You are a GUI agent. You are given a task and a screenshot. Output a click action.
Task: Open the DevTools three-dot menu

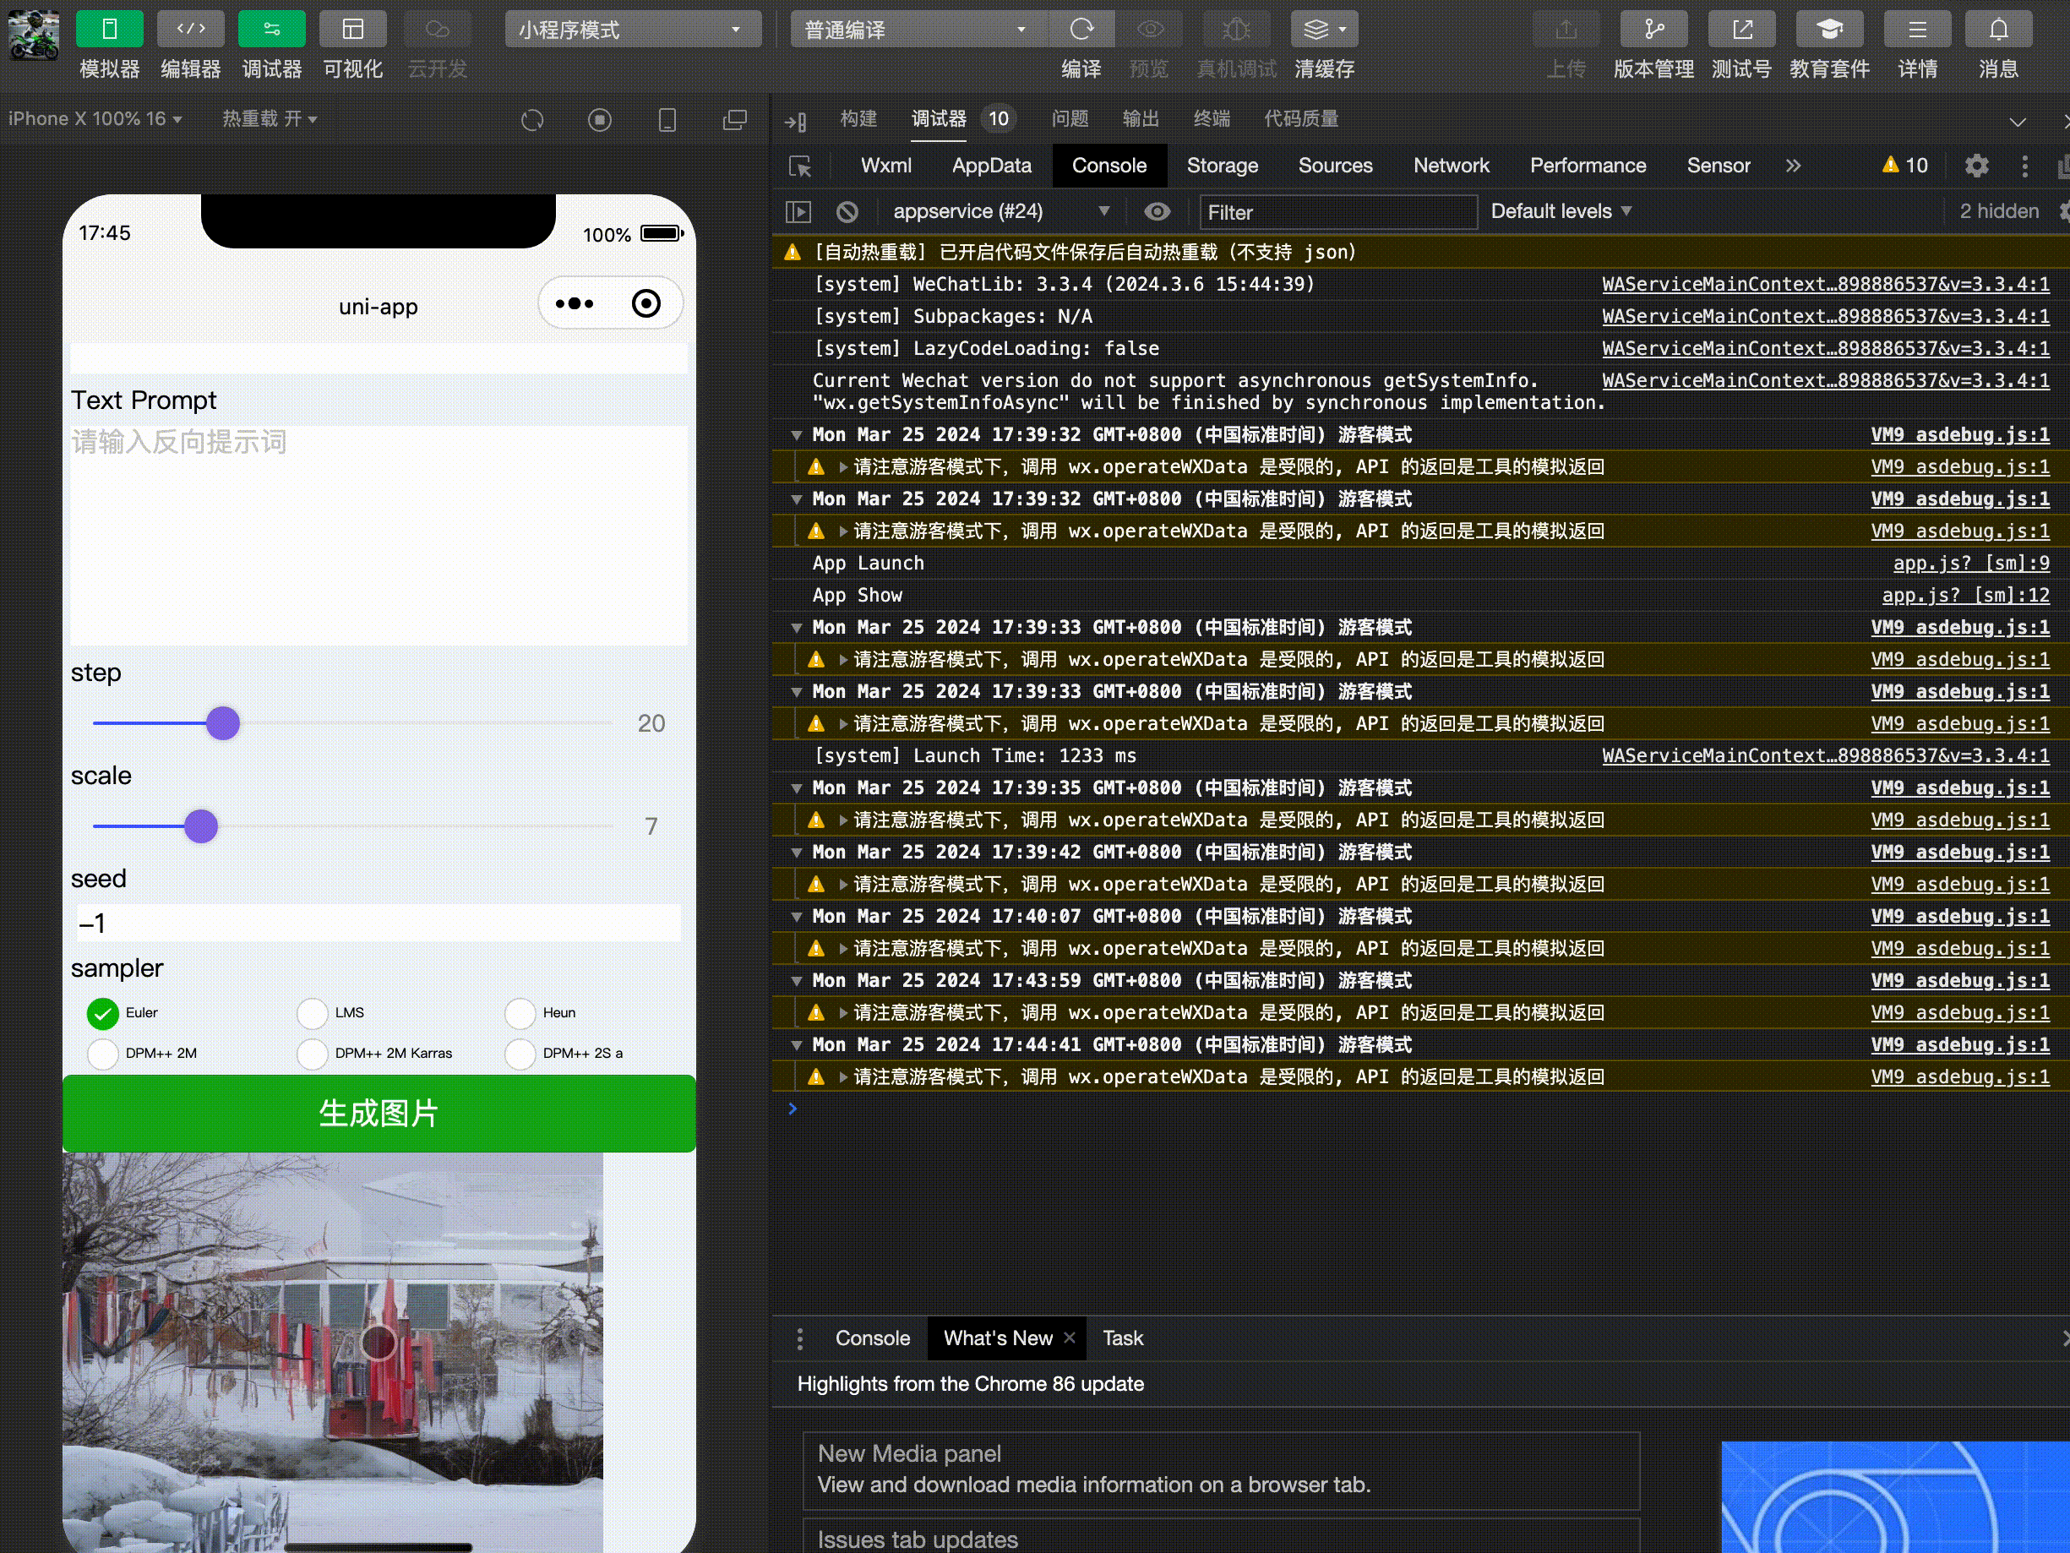[x=2025, y=166]
